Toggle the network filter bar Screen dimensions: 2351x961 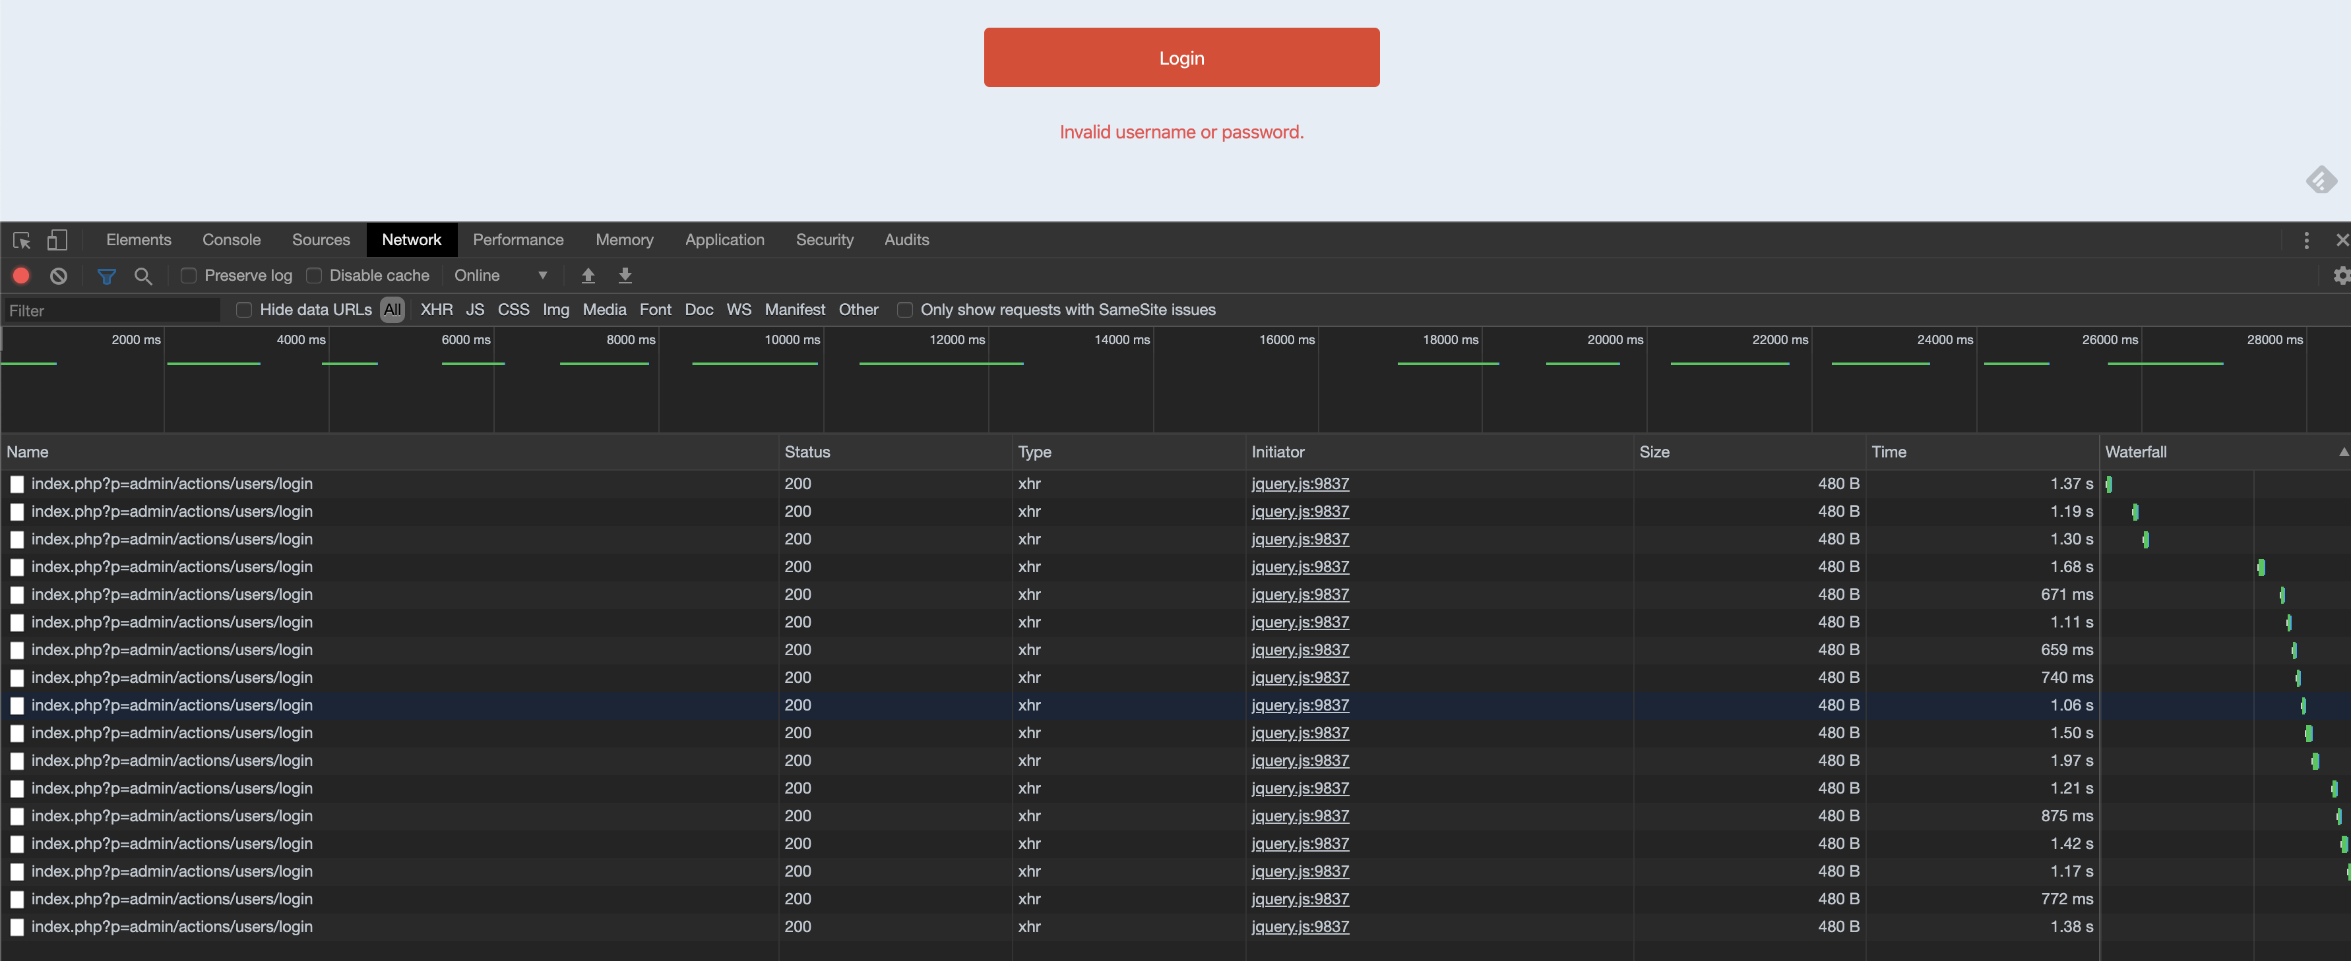pyautogui.click(x=107, y=276)
